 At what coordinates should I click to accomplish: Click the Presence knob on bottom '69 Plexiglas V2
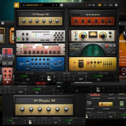[57, 109]
